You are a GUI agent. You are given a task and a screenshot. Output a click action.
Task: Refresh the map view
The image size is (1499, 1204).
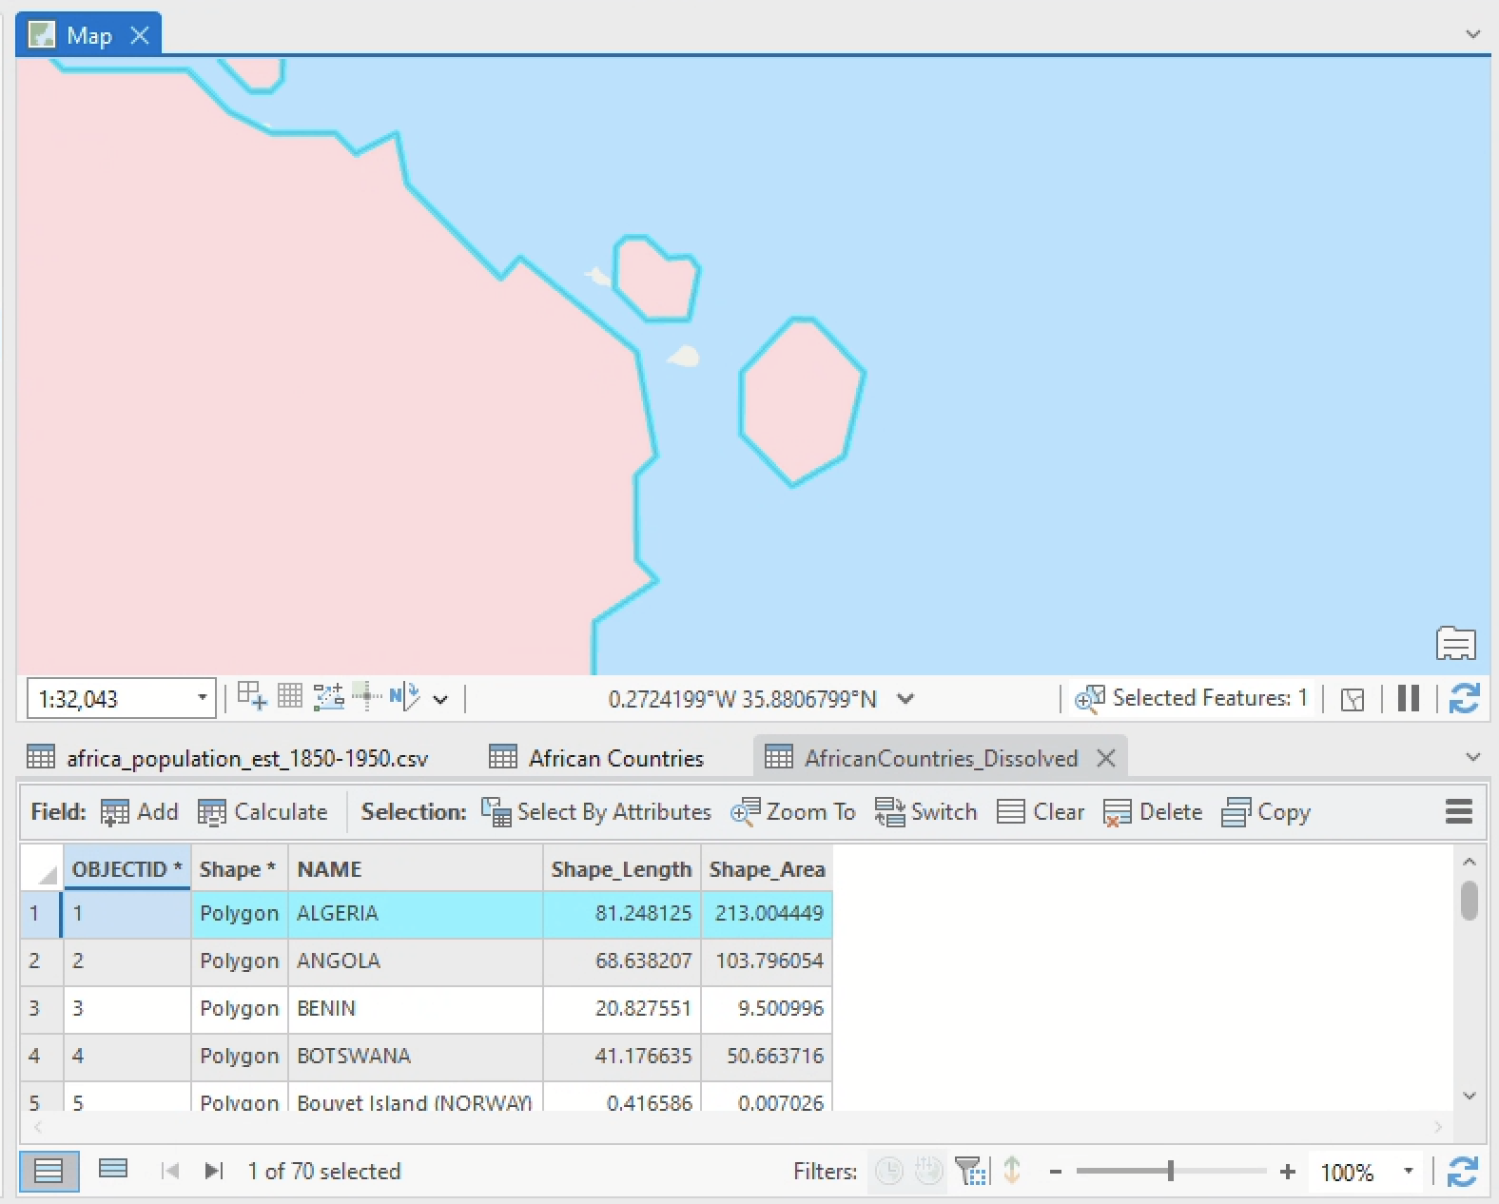coord(1464,699)
